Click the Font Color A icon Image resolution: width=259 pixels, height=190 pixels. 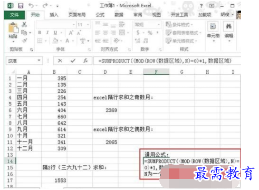[x=67, y=41]
